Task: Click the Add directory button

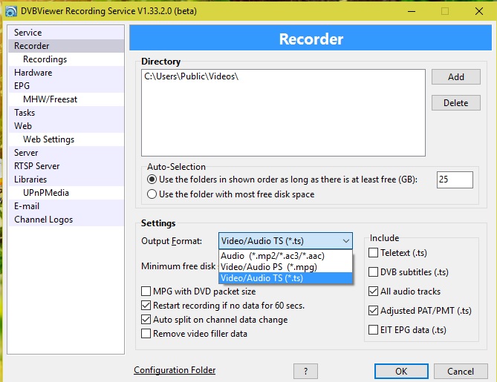Action: (456, 77)
